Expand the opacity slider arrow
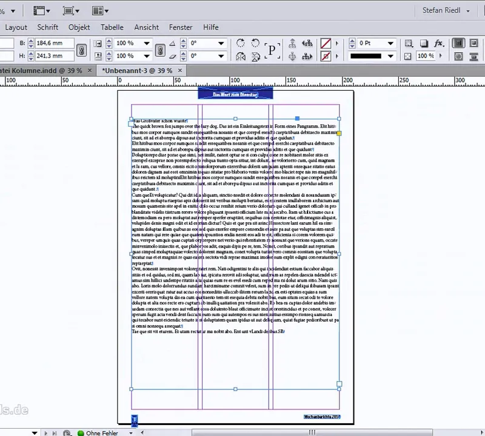485x436 pixels. [441, 56]
